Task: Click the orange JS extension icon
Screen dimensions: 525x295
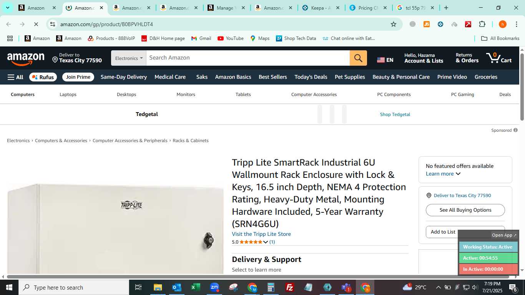Action: (426, 24)
